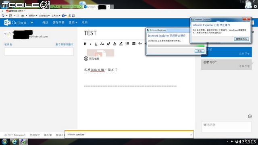258x145 pixels.
Task: Click the Read mail toolbar icon
Action: click(18, 16)
